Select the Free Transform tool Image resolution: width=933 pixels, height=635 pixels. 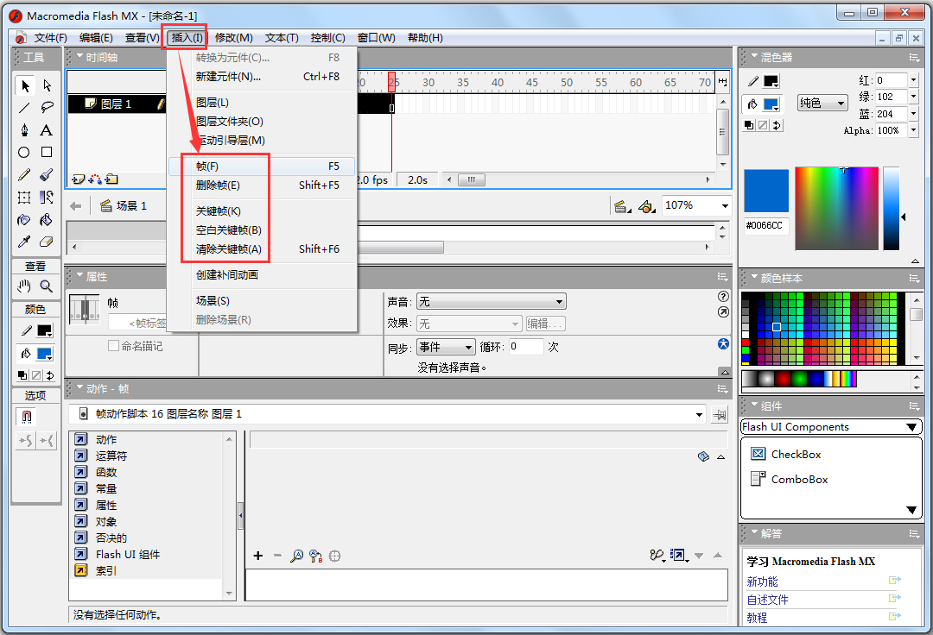pos(24,198)
